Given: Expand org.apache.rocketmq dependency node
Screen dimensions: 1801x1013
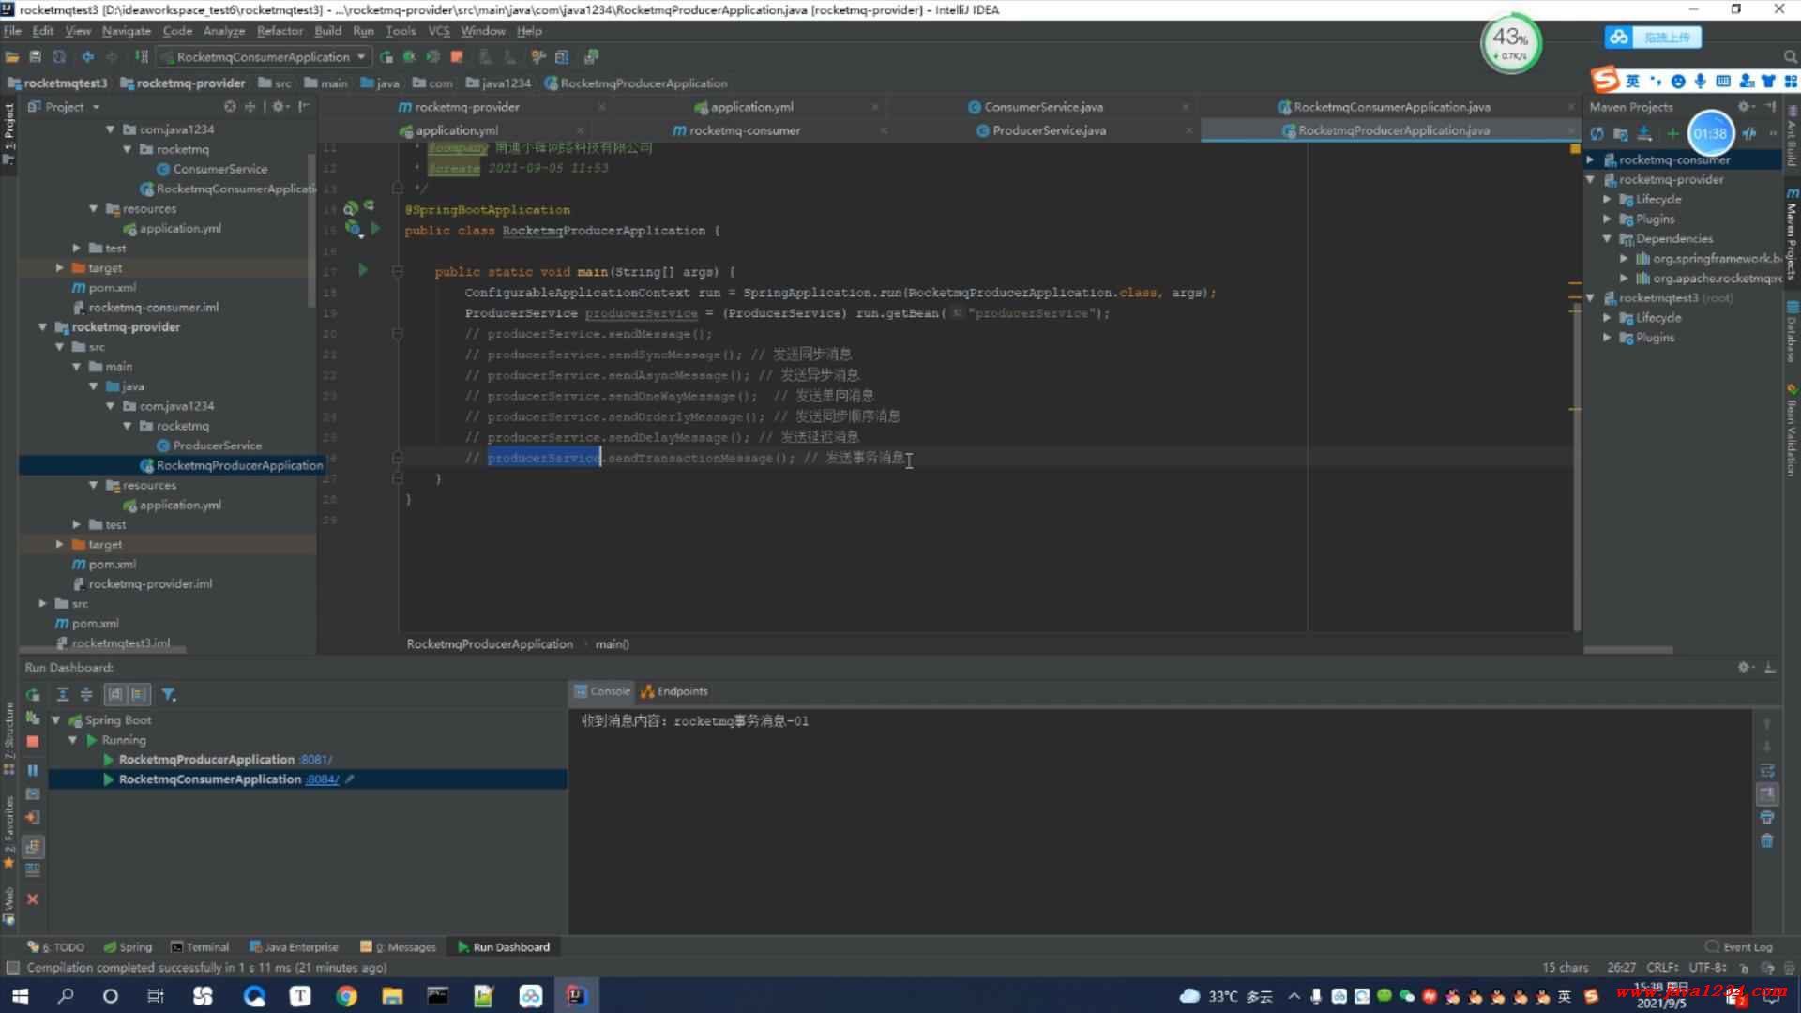Looking at the screenshot, I should (1624, 278).
